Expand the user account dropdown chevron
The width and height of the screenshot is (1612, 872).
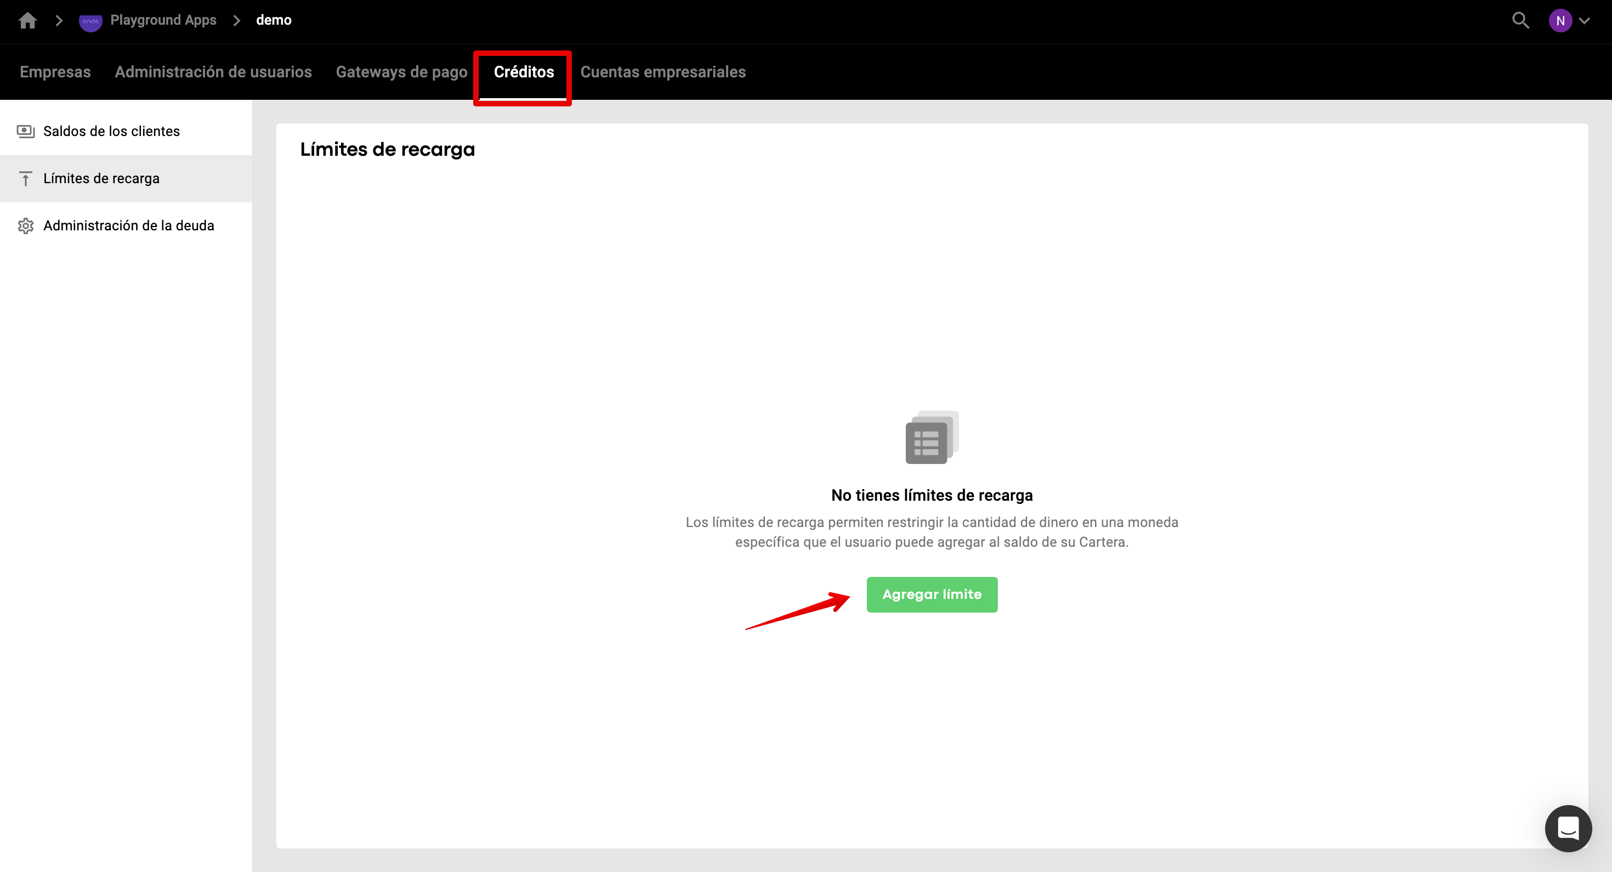coord(1585,21)
